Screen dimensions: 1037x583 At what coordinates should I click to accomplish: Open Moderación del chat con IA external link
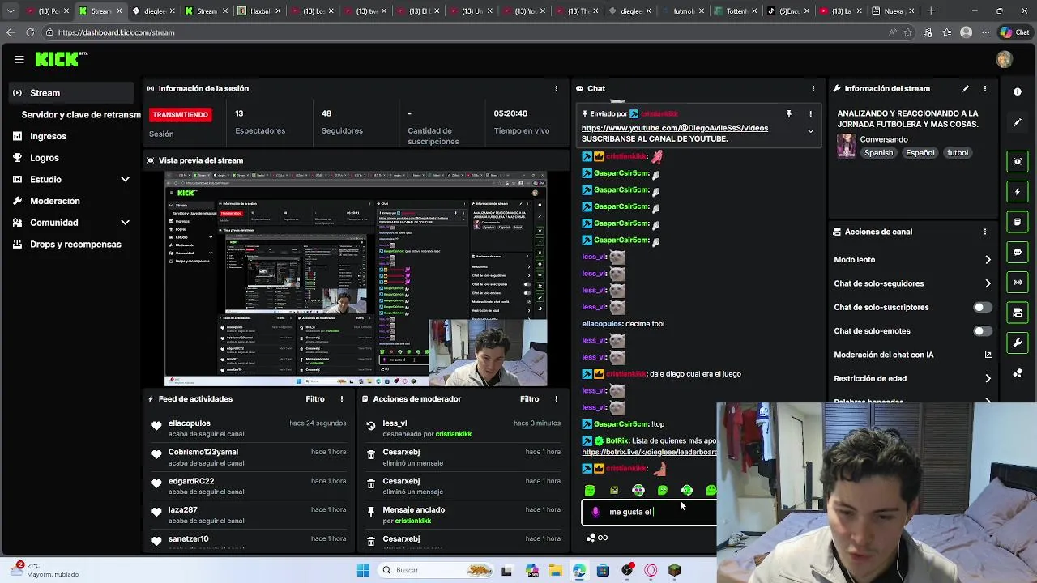point(988,355)
